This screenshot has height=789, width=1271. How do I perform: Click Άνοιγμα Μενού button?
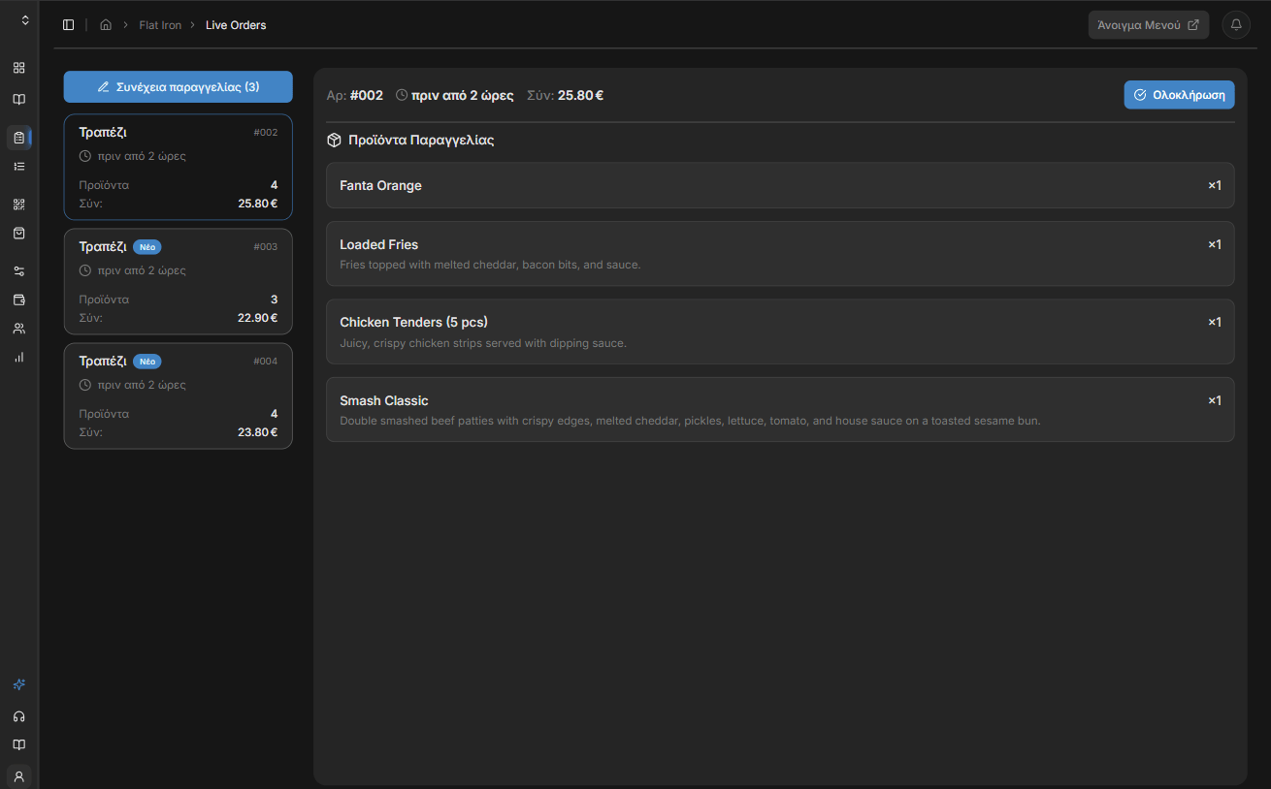tap(1149, 25)
